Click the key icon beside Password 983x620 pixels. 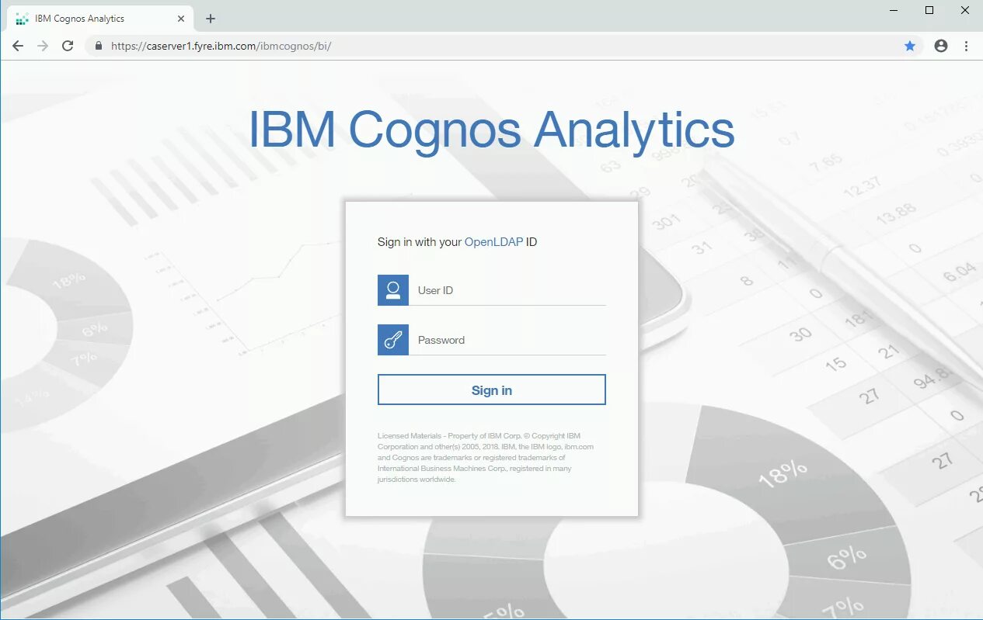[x=393, y=340]
